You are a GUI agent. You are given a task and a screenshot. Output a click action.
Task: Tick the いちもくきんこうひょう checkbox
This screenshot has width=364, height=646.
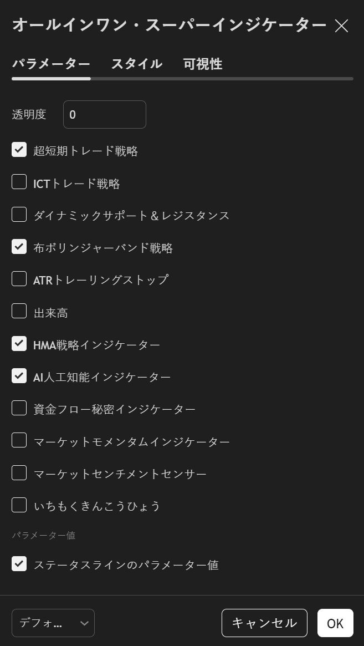click(x=19, y=505)
